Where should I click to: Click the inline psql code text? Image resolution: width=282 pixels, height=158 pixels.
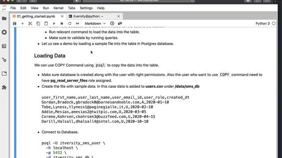tap(100, 65)
